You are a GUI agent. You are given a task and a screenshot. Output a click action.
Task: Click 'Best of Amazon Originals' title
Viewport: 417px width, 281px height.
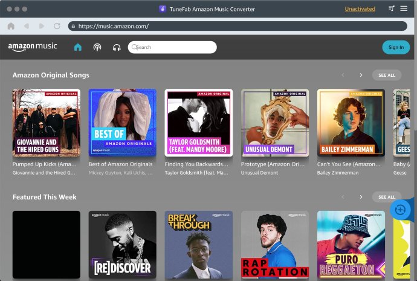(x=120, y=164)
